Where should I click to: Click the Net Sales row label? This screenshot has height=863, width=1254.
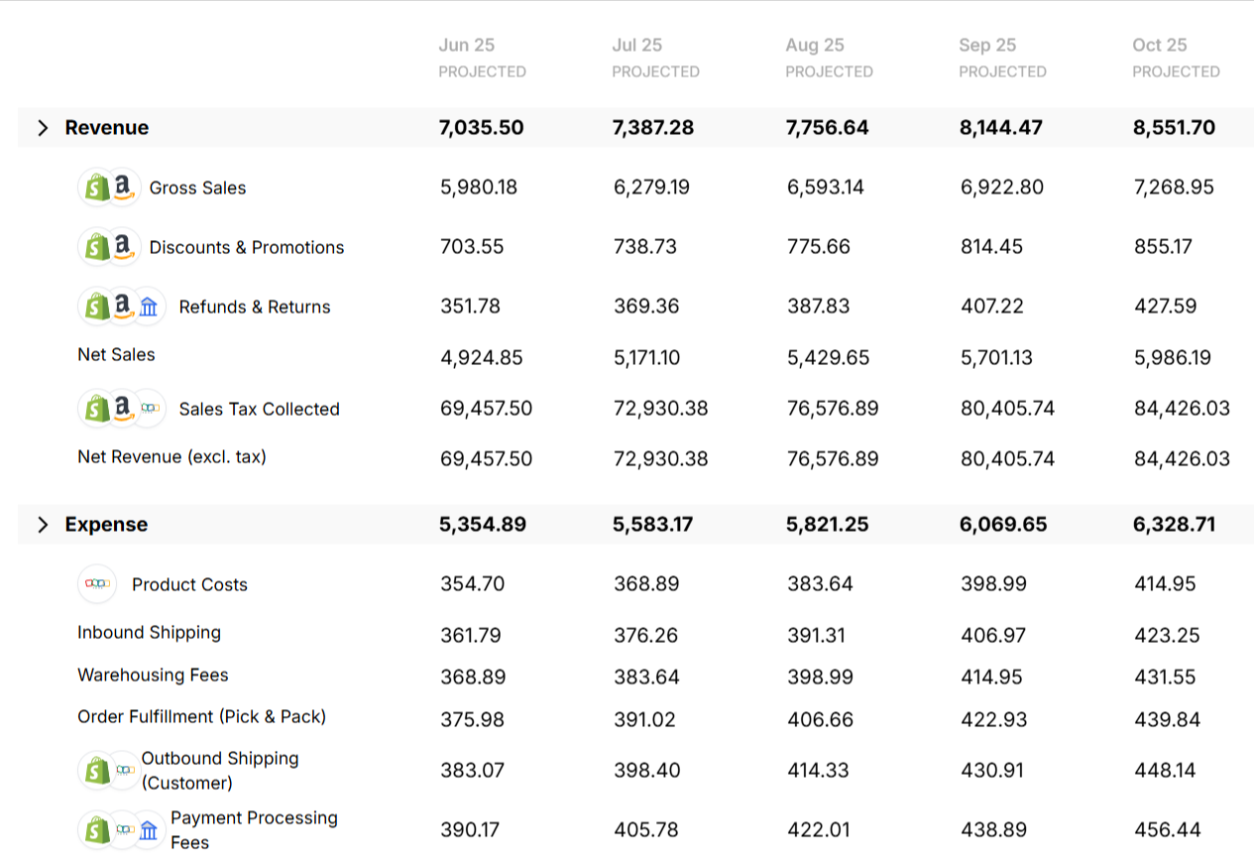(116, 355)
